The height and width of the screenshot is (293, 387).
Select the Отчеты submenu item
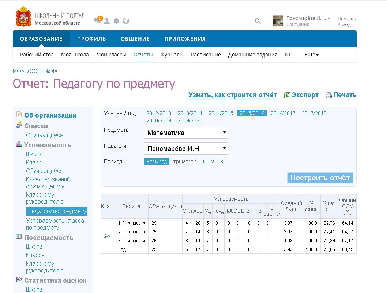coord(143,55)
